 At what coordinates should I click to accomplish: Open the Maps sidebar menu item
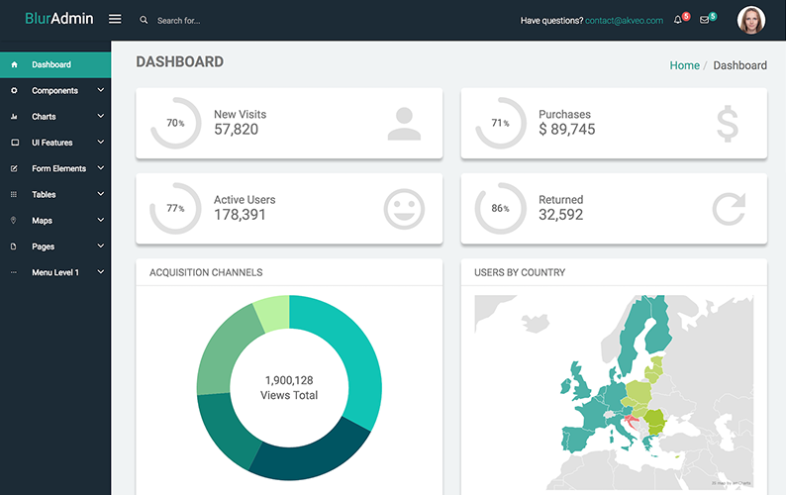coord(42,221)
